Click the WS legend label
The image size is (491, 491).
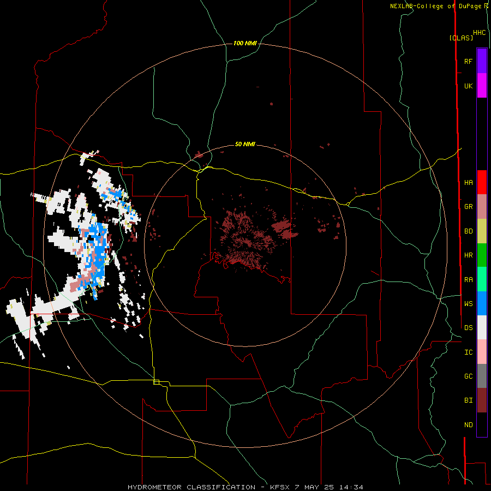[468, 303]
